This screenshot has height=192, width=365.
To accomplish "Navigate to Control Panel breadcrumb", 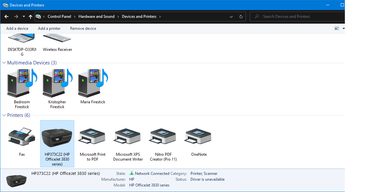I will coord(59,17).
